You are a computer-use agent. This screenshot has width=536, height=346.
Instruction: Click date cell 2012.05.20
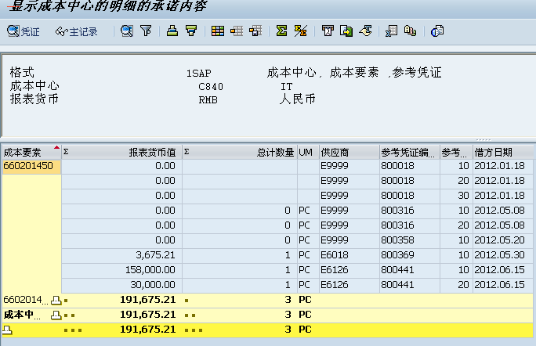pyautogui.click(x=503, y=240)
